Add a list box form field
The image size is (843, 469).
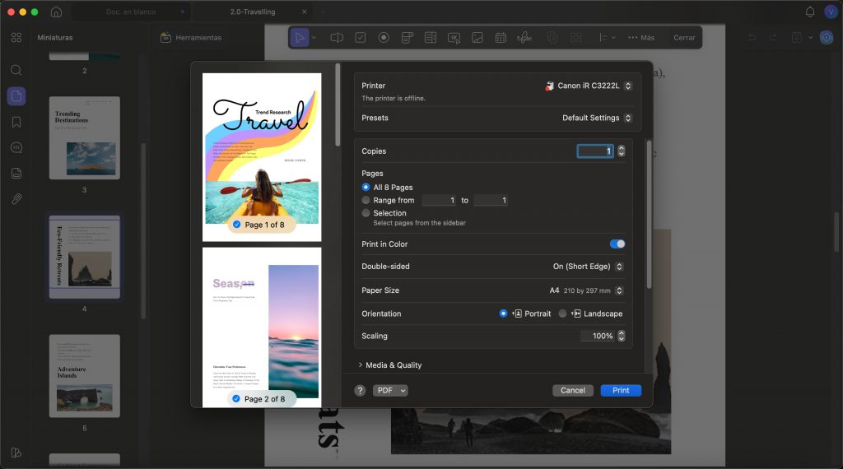[x=431, y=38]
